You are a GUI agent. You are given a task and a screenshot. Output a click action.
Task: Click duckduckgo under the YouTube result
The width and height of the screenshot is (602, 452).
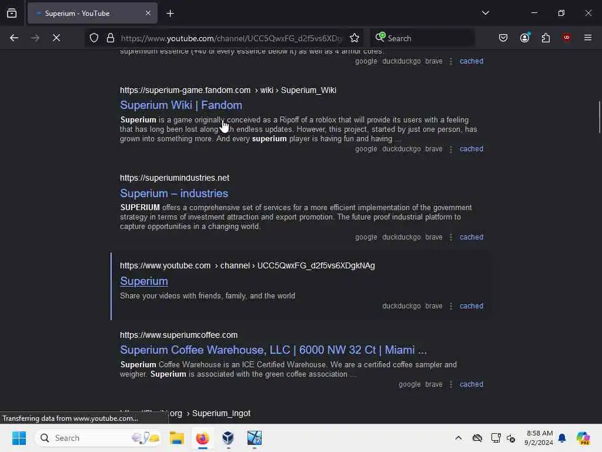(401, 306)
